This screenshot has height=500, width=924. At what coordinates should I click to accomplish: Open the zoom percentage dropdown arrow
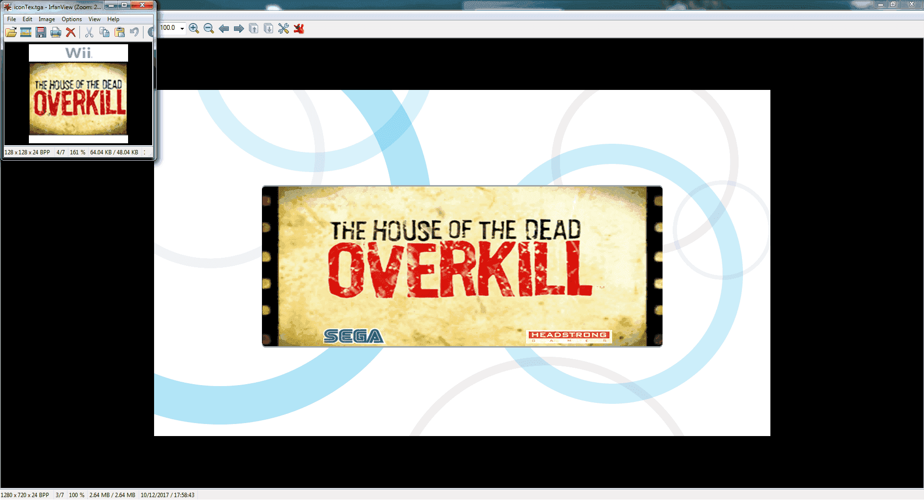pos(182,28)
